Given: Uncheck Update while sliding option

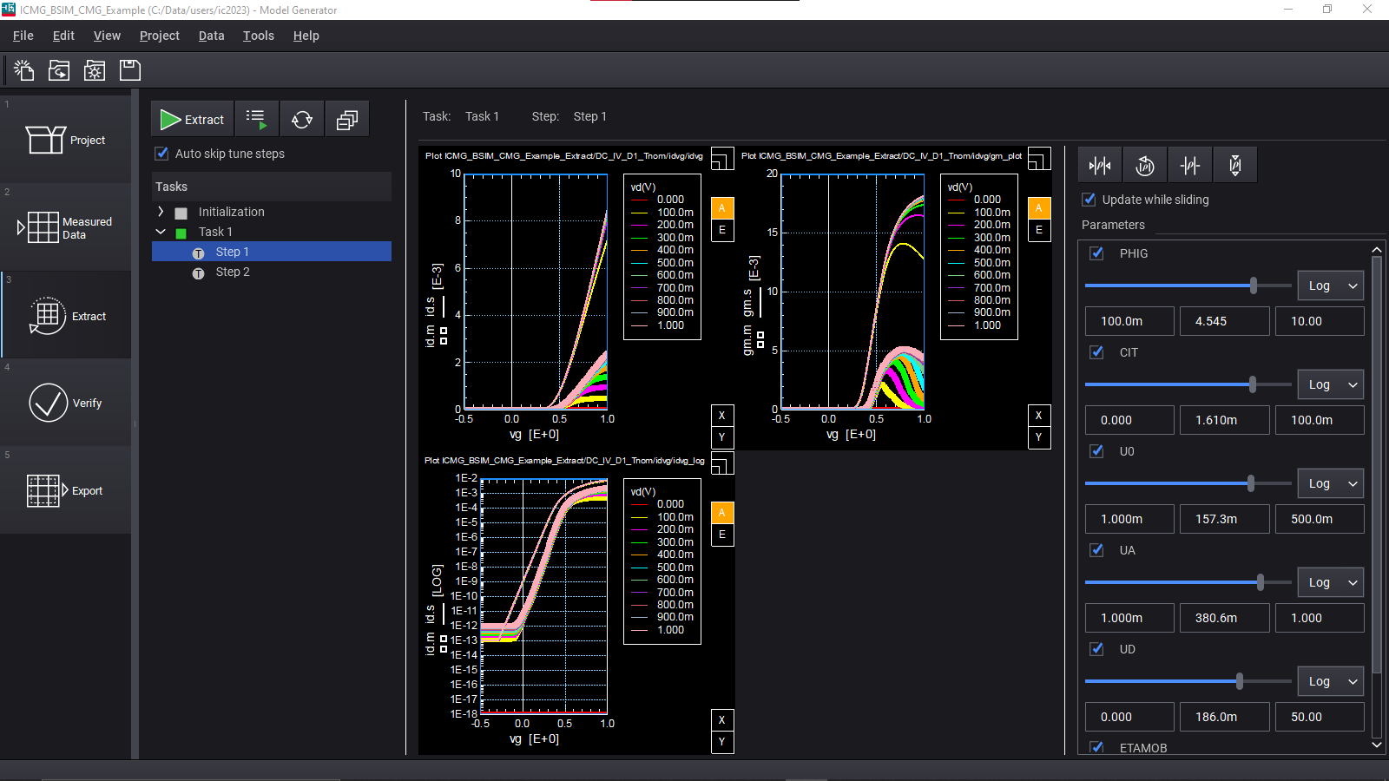Looking at the screenshot, I should [1089, 200].
